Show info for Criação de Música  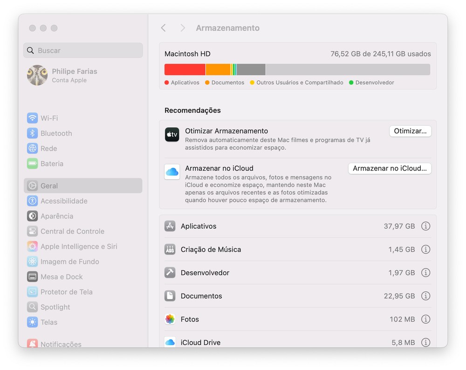pos(425,249)
